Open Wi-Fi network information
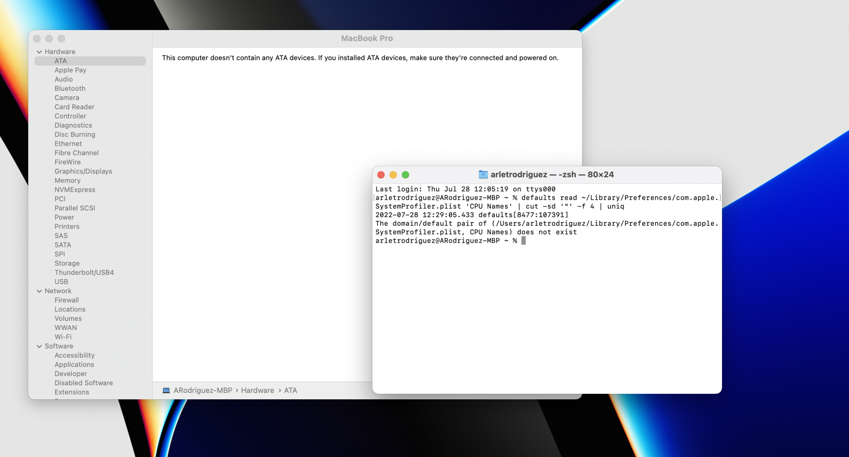849x457 pixels. (x=63, y=337)
